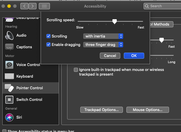
Task: Select the Pointer Control icon
Action: tap(9, 88)
